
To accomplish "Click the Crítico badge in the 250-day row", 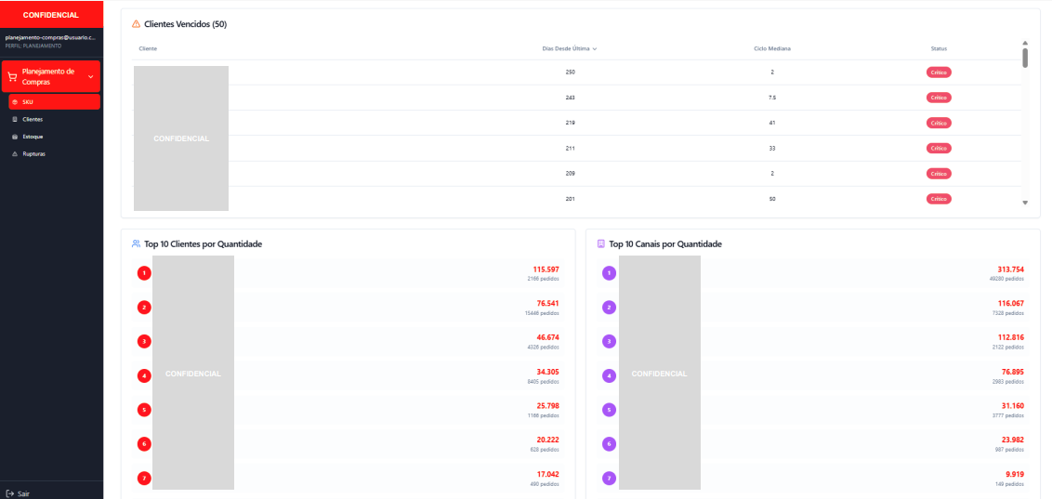I will click(939, 72).
